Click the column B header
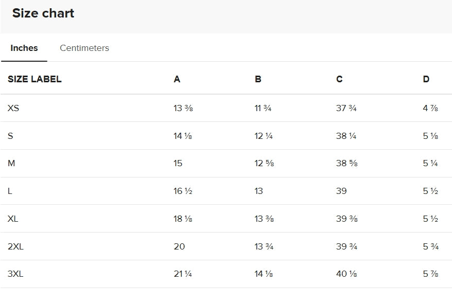The height and width of the screenshot is (303, 452). [258, 79]
